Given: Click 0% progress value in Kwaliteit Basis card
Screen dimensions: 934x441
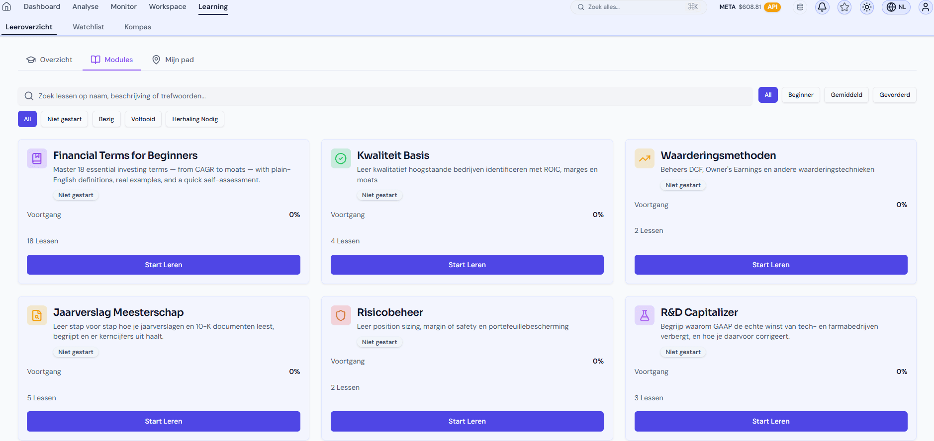Looking at the screenshot, I should pos(598,215).
